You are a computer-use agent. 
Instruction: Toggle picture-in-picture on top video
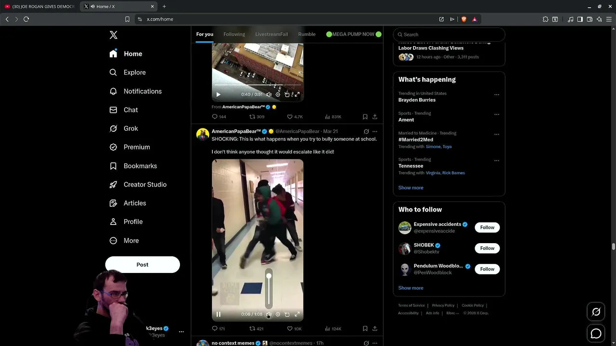[287, 95]
